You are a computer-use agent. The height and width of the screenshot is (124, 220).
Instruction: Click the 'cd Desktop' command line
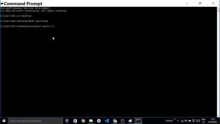pyautogui.click(x=16, y=16)
